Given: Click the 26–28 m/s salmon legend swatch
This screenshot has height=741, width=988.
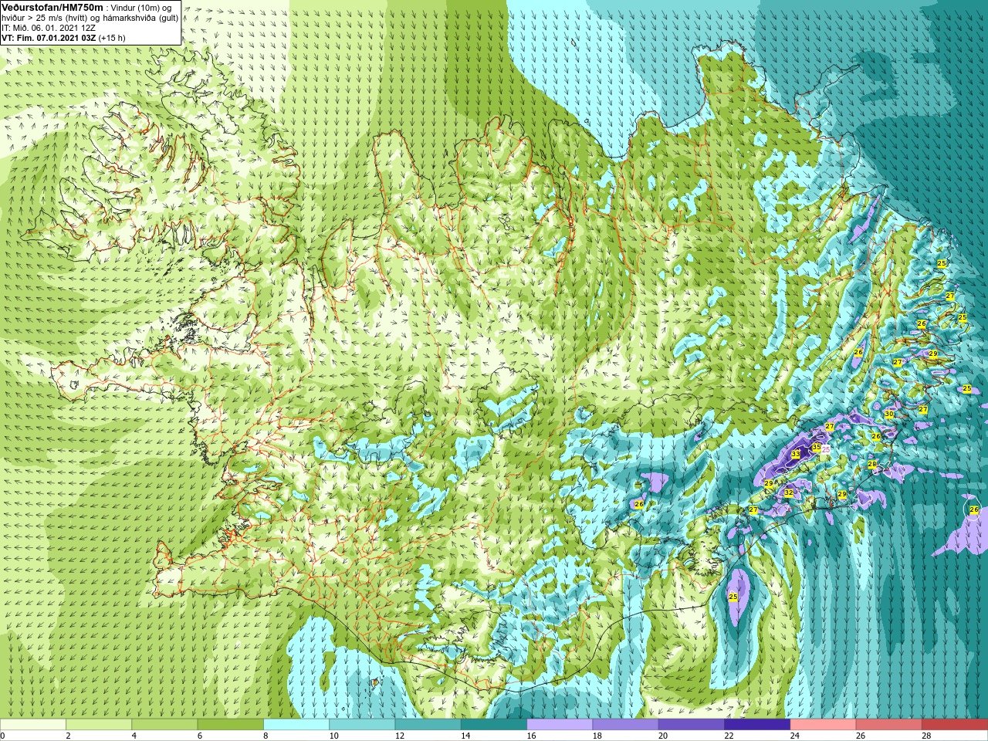Looking at the screenshot, I should coord(889,725).
